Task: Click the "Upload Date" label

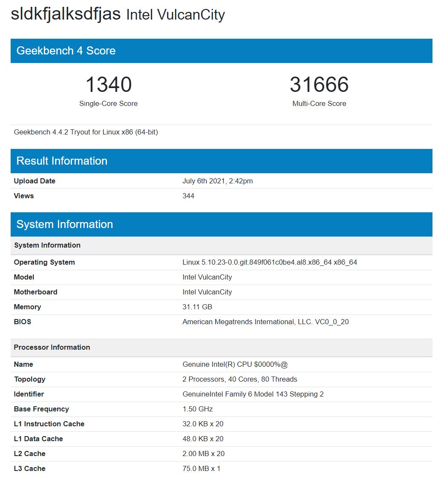Action: click(x=35, y=181)
